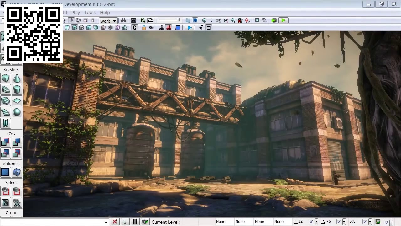Toggle scale snapping checkbox beside 5%
Screen dimensions: 401x226
click(365, 222)
